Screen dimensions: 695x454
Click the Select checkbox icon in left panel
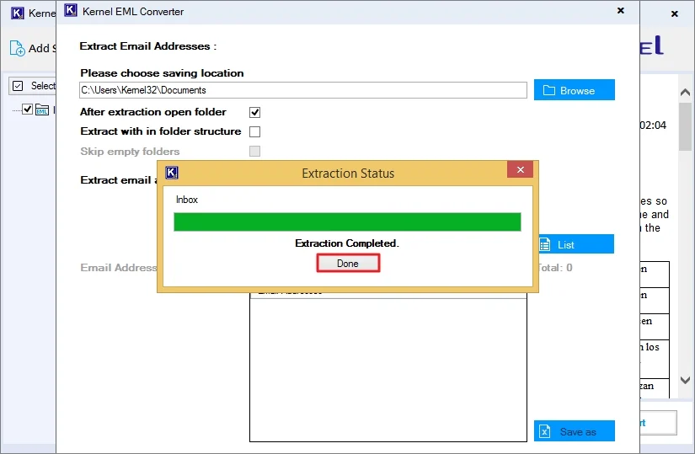pyautogui.click(x=18, y=86)
